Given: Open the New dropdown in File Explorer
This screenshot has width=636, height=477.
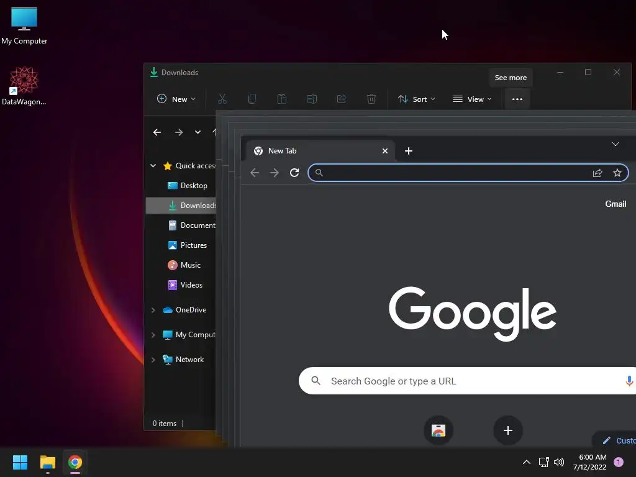Looking at the screenshot, I should 176,99.
